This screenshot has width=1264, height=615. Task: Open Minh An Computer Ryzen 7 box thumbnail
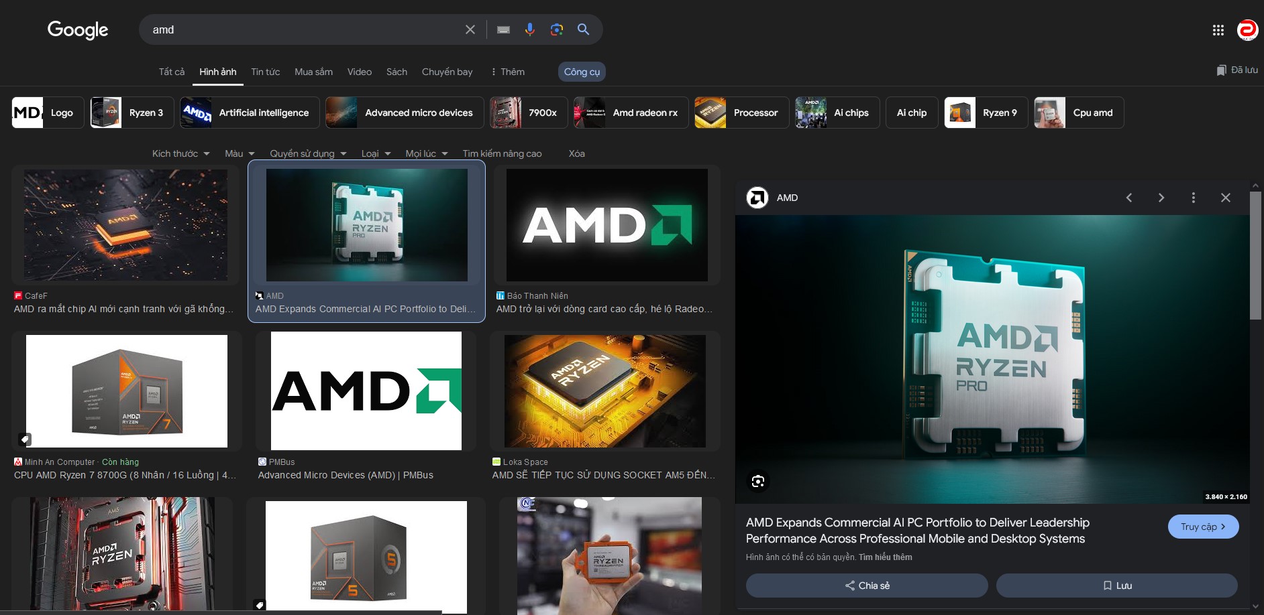tap(127, 391)
